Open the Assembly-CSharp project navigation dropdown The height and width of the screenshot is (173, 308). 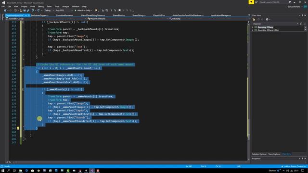(46, 19)
